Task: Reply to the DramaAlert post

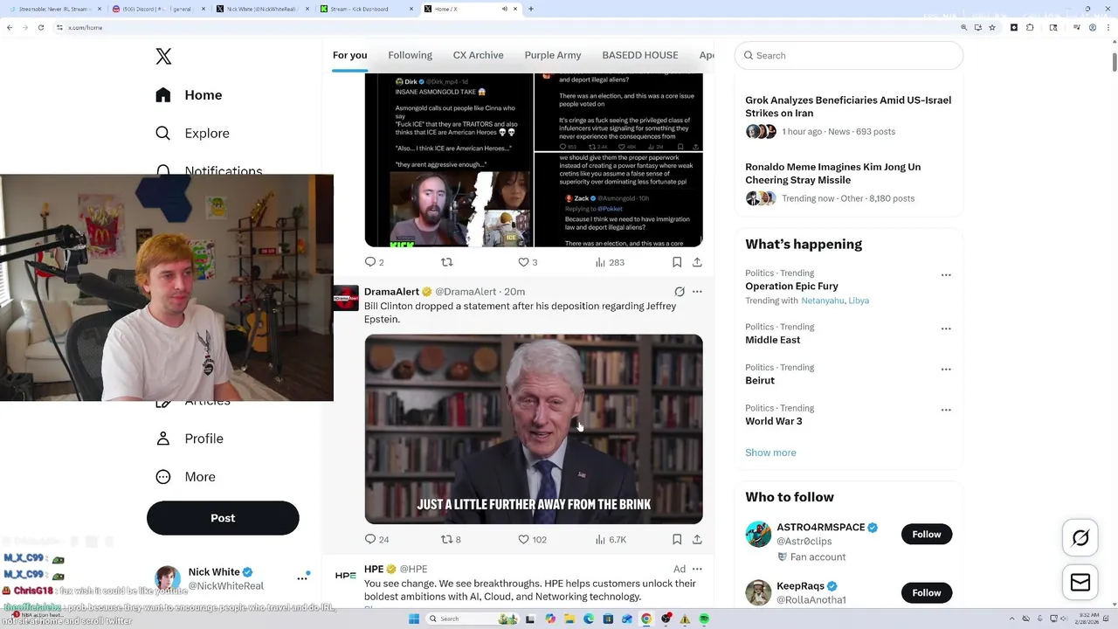Action: pyautogui.click(x=376, y=539)
